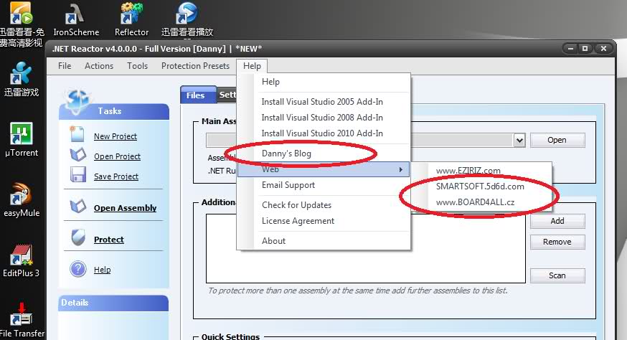Click the New Project link

[x=115, y=136]
